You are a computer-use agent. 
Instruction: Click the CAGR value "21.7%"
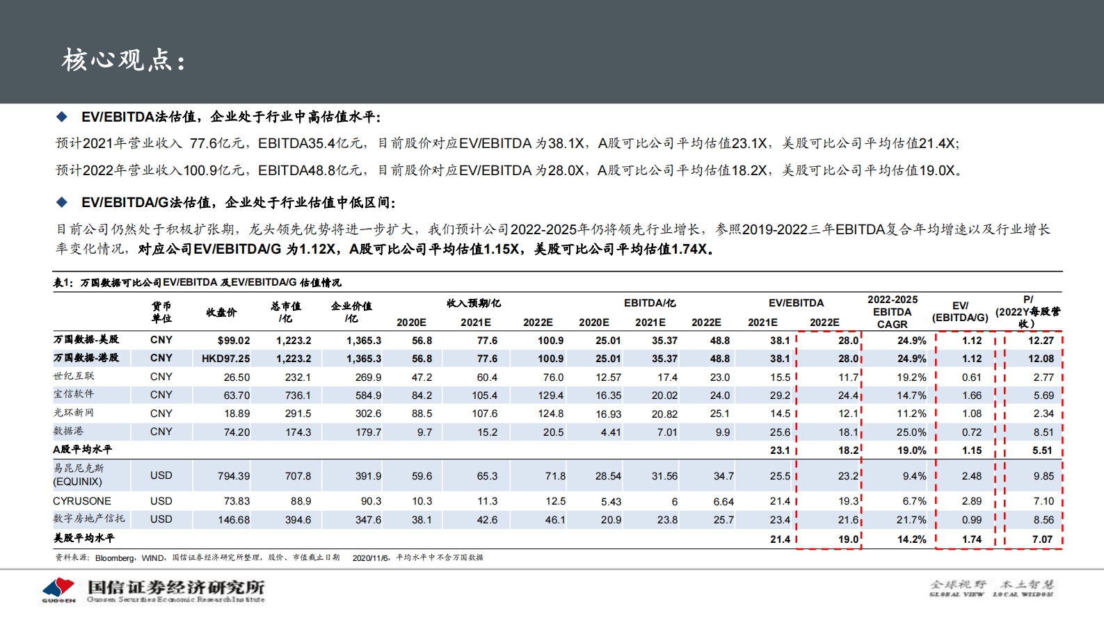[911, 520]
